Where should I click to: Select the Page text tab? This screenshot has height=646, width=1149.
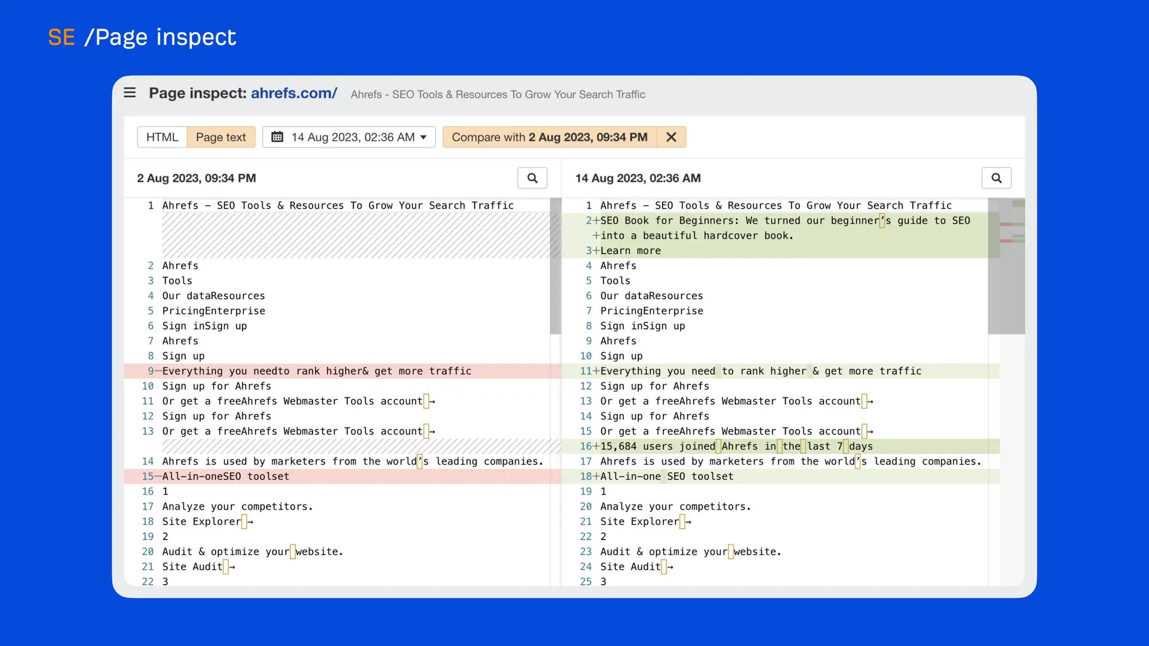(220, 137)
